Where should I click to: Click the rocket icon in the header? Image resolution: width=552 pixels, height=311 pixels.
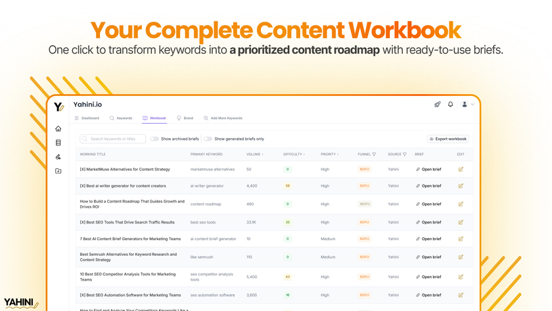437,105
